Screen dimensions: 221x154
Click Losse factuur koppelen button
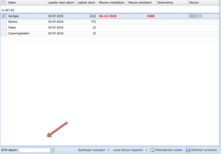[128, 150]
